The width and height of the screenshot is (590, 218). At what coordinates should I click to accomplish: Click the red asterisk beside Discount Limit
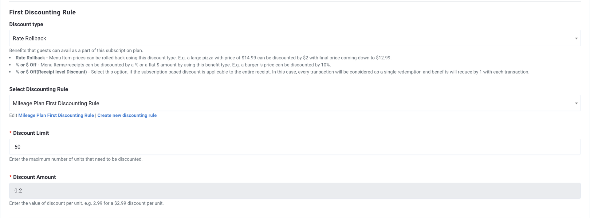coord(10,133)
